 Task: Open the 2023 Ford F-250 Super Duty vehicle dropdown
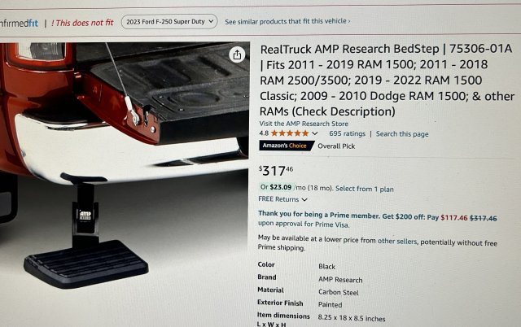pyautogui.click(x=169, y=22)
